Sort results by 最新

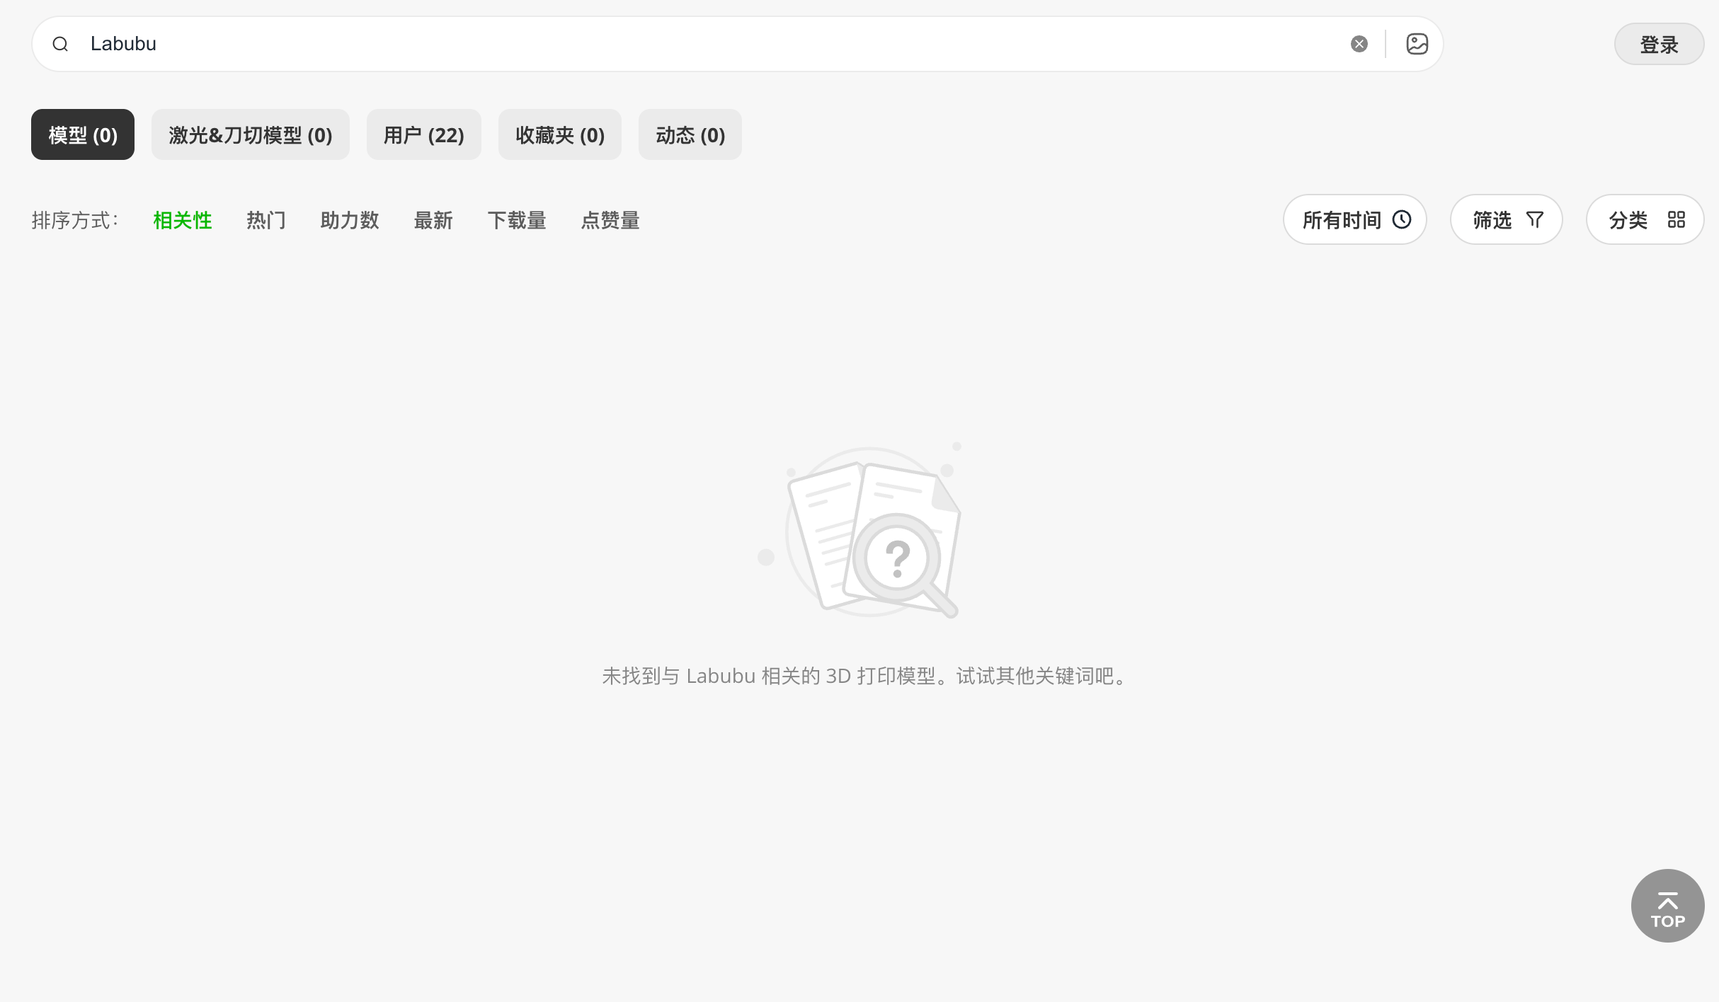433,221
